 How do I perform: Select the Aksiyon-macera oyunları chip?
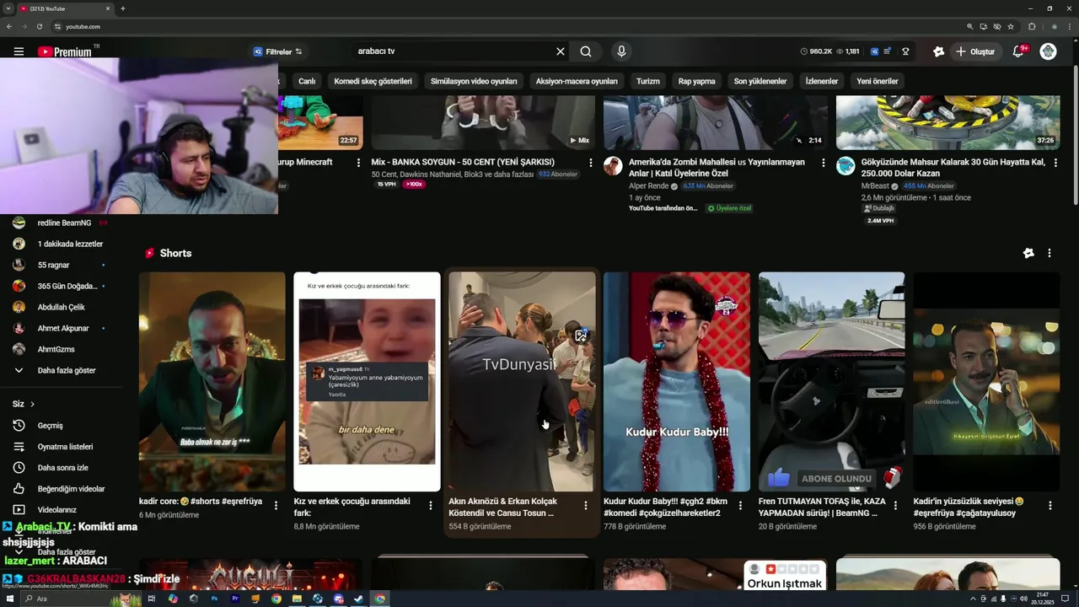click(577, 81)
